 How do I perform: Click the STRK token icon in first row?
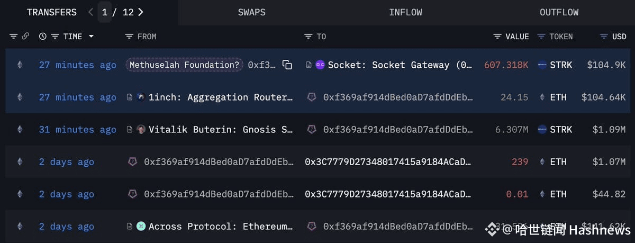pos(542,65)
